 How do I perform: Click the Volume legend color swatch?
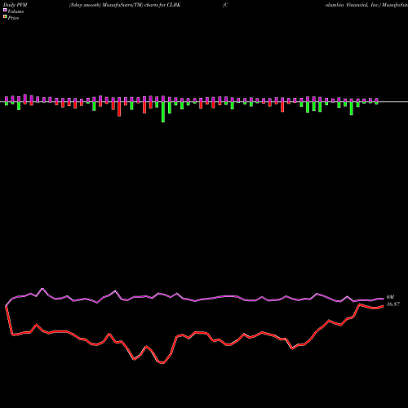5,10
